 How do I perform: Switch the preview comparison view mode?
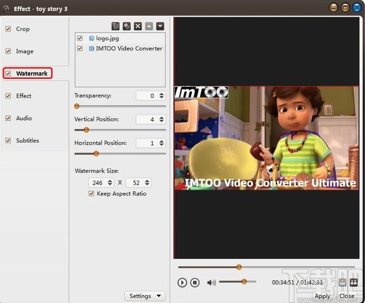353,283
